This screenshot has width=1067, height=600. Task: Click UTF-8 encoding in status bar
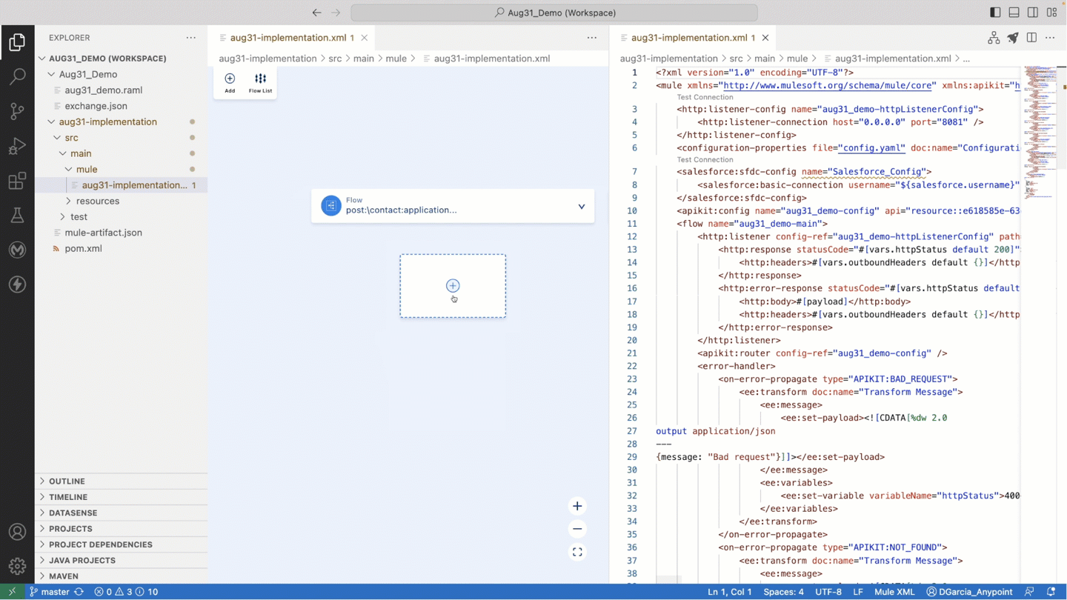(x=828, y=592)
